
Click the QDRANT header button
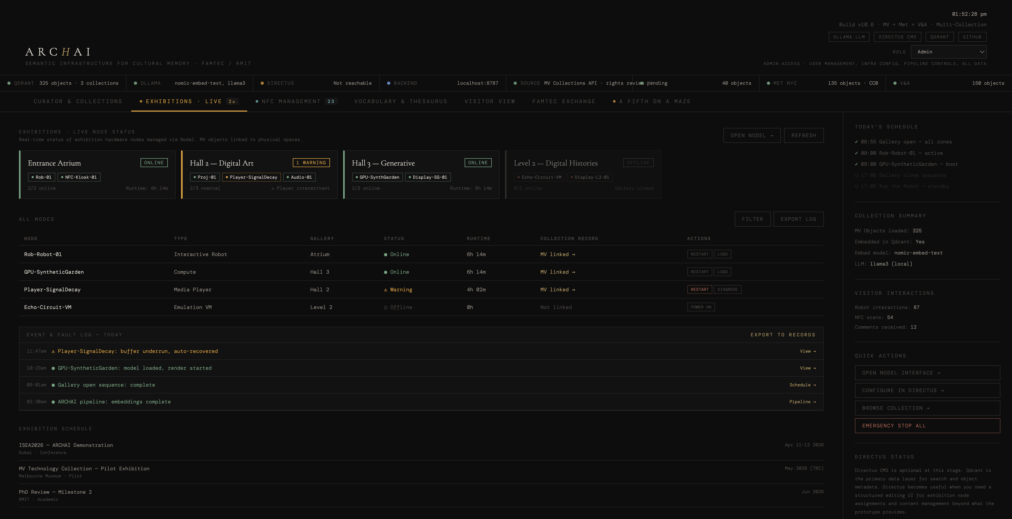pos(939,37)
